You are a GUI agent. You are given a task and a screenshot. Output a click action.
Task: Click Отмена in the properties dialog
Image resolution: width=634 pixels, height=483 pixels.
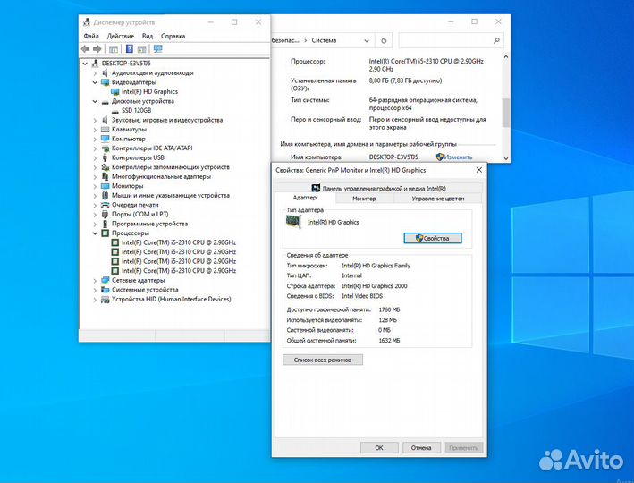coord(421,448)
